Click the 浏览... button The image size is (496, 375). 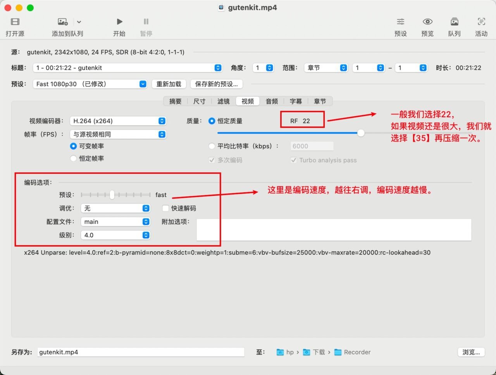[471, 352]
